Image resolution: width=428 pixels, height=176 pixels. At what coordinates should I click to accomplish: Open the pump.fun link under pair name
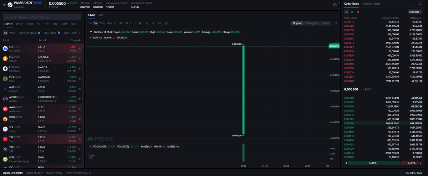tap(19, 7)
